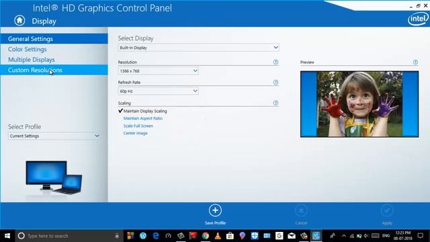
Task: Open the Refresh Rate dropdown
Action: (159, 91)
